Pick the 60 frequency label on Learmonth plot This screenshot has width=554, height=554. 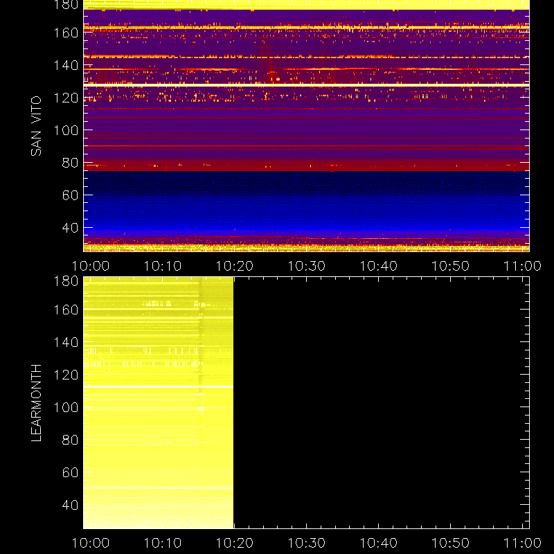click(71, 472)
